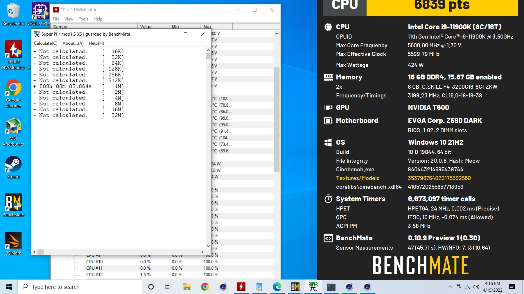The height and width of the screenshot is (294, 524).
Task: Open network settings tray icon
Action: (468, 287)
